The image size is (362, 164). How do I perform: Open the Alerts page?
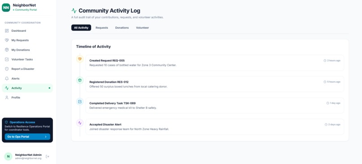tap(27, 78)
